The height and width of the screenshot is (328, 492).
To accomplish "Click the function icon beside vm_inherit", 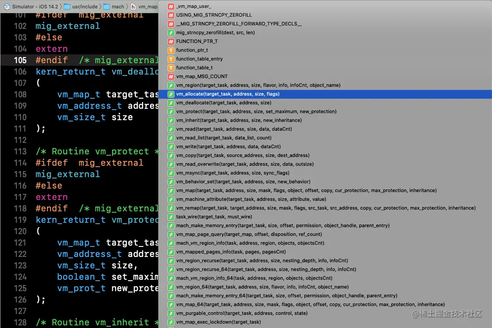I will pos(171,121).
